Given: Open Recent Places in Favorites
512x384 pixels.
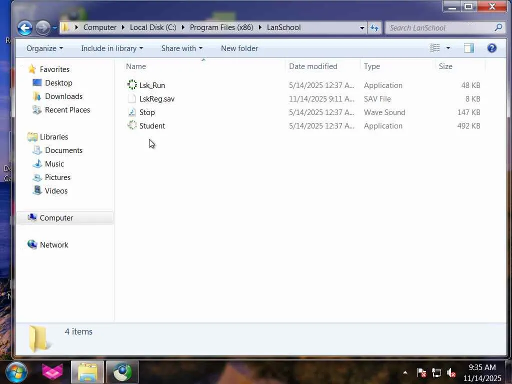Looking at the screenshot, I should click(67, 110).
